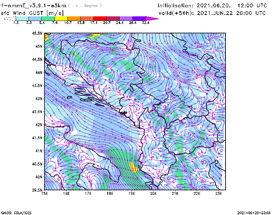Click the 45.5N latitude label
Screen dimensions: 278x215
(x=37, y=33)
